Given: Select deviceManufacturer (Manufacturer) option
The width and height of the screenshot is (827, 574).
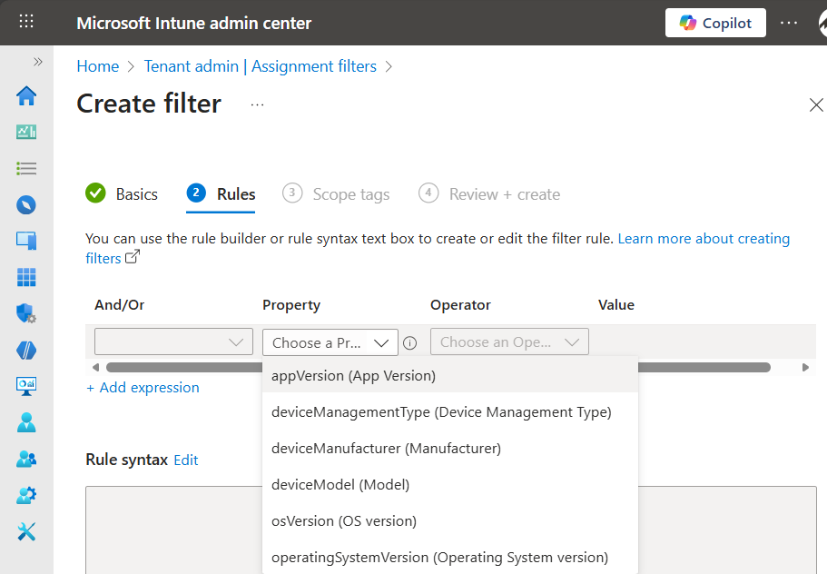Looking at the screenshot, I should (x=386, y=448).
